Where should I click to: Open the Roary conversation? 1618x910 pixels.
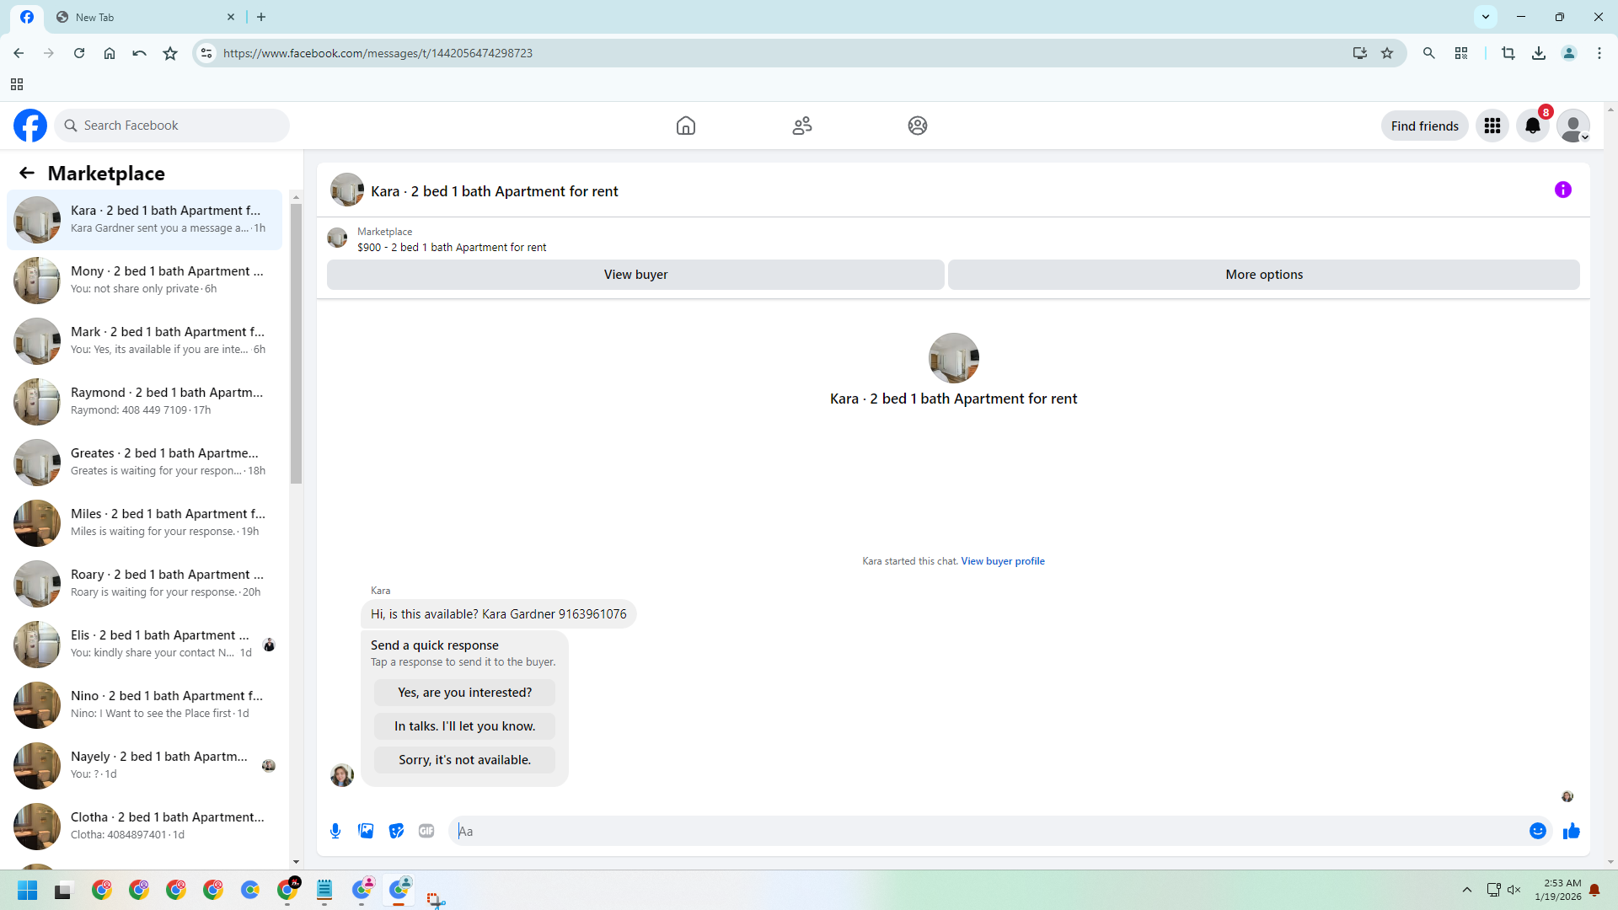144,584
